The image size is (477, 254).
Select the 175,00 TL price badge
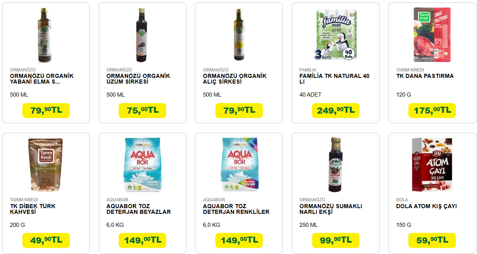(x=432, y=110)
